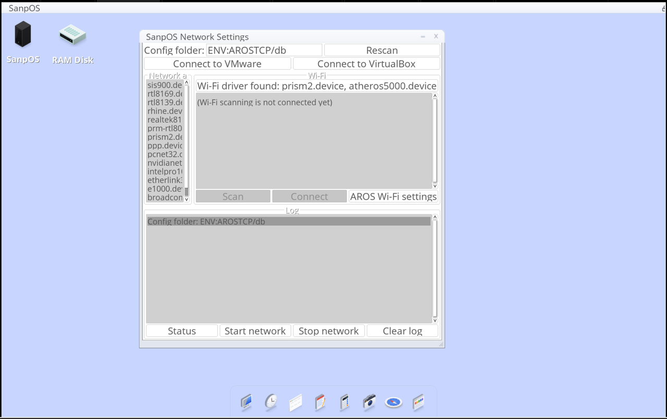This screenshot has height=419, width=667.
Task: Stop the network
Action: [x=329, y=331]
